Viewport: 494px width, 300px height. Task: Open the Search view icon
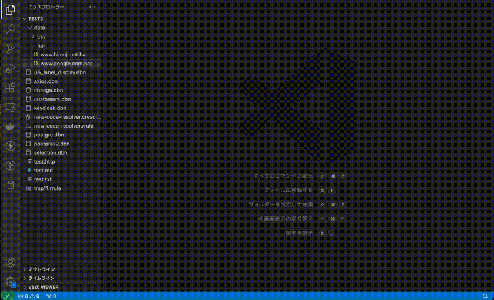click(11, 29)
